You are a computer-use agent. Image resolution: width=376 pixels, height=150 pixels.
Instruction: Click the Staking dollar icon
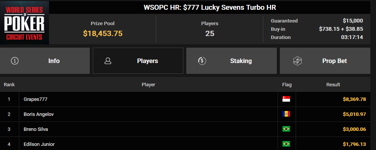pos(202,61)
